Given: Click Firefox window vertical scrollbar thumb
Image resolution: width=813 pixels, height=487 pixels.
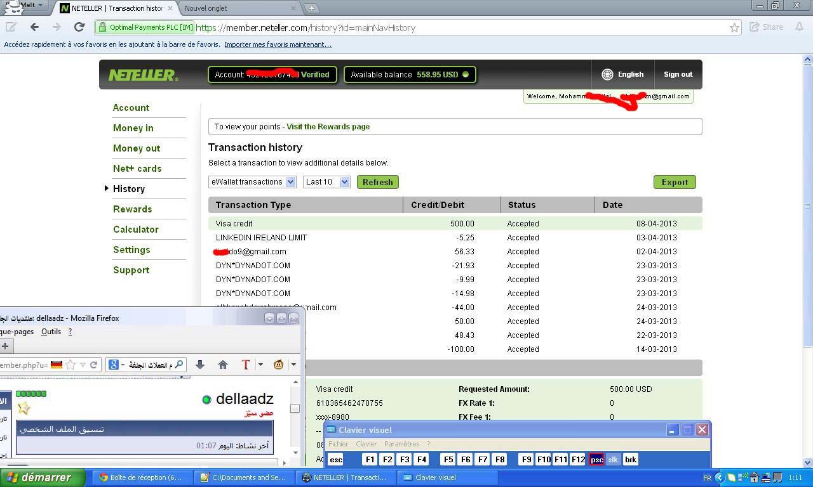Looking at the screenshot, I should pos(295,408).
